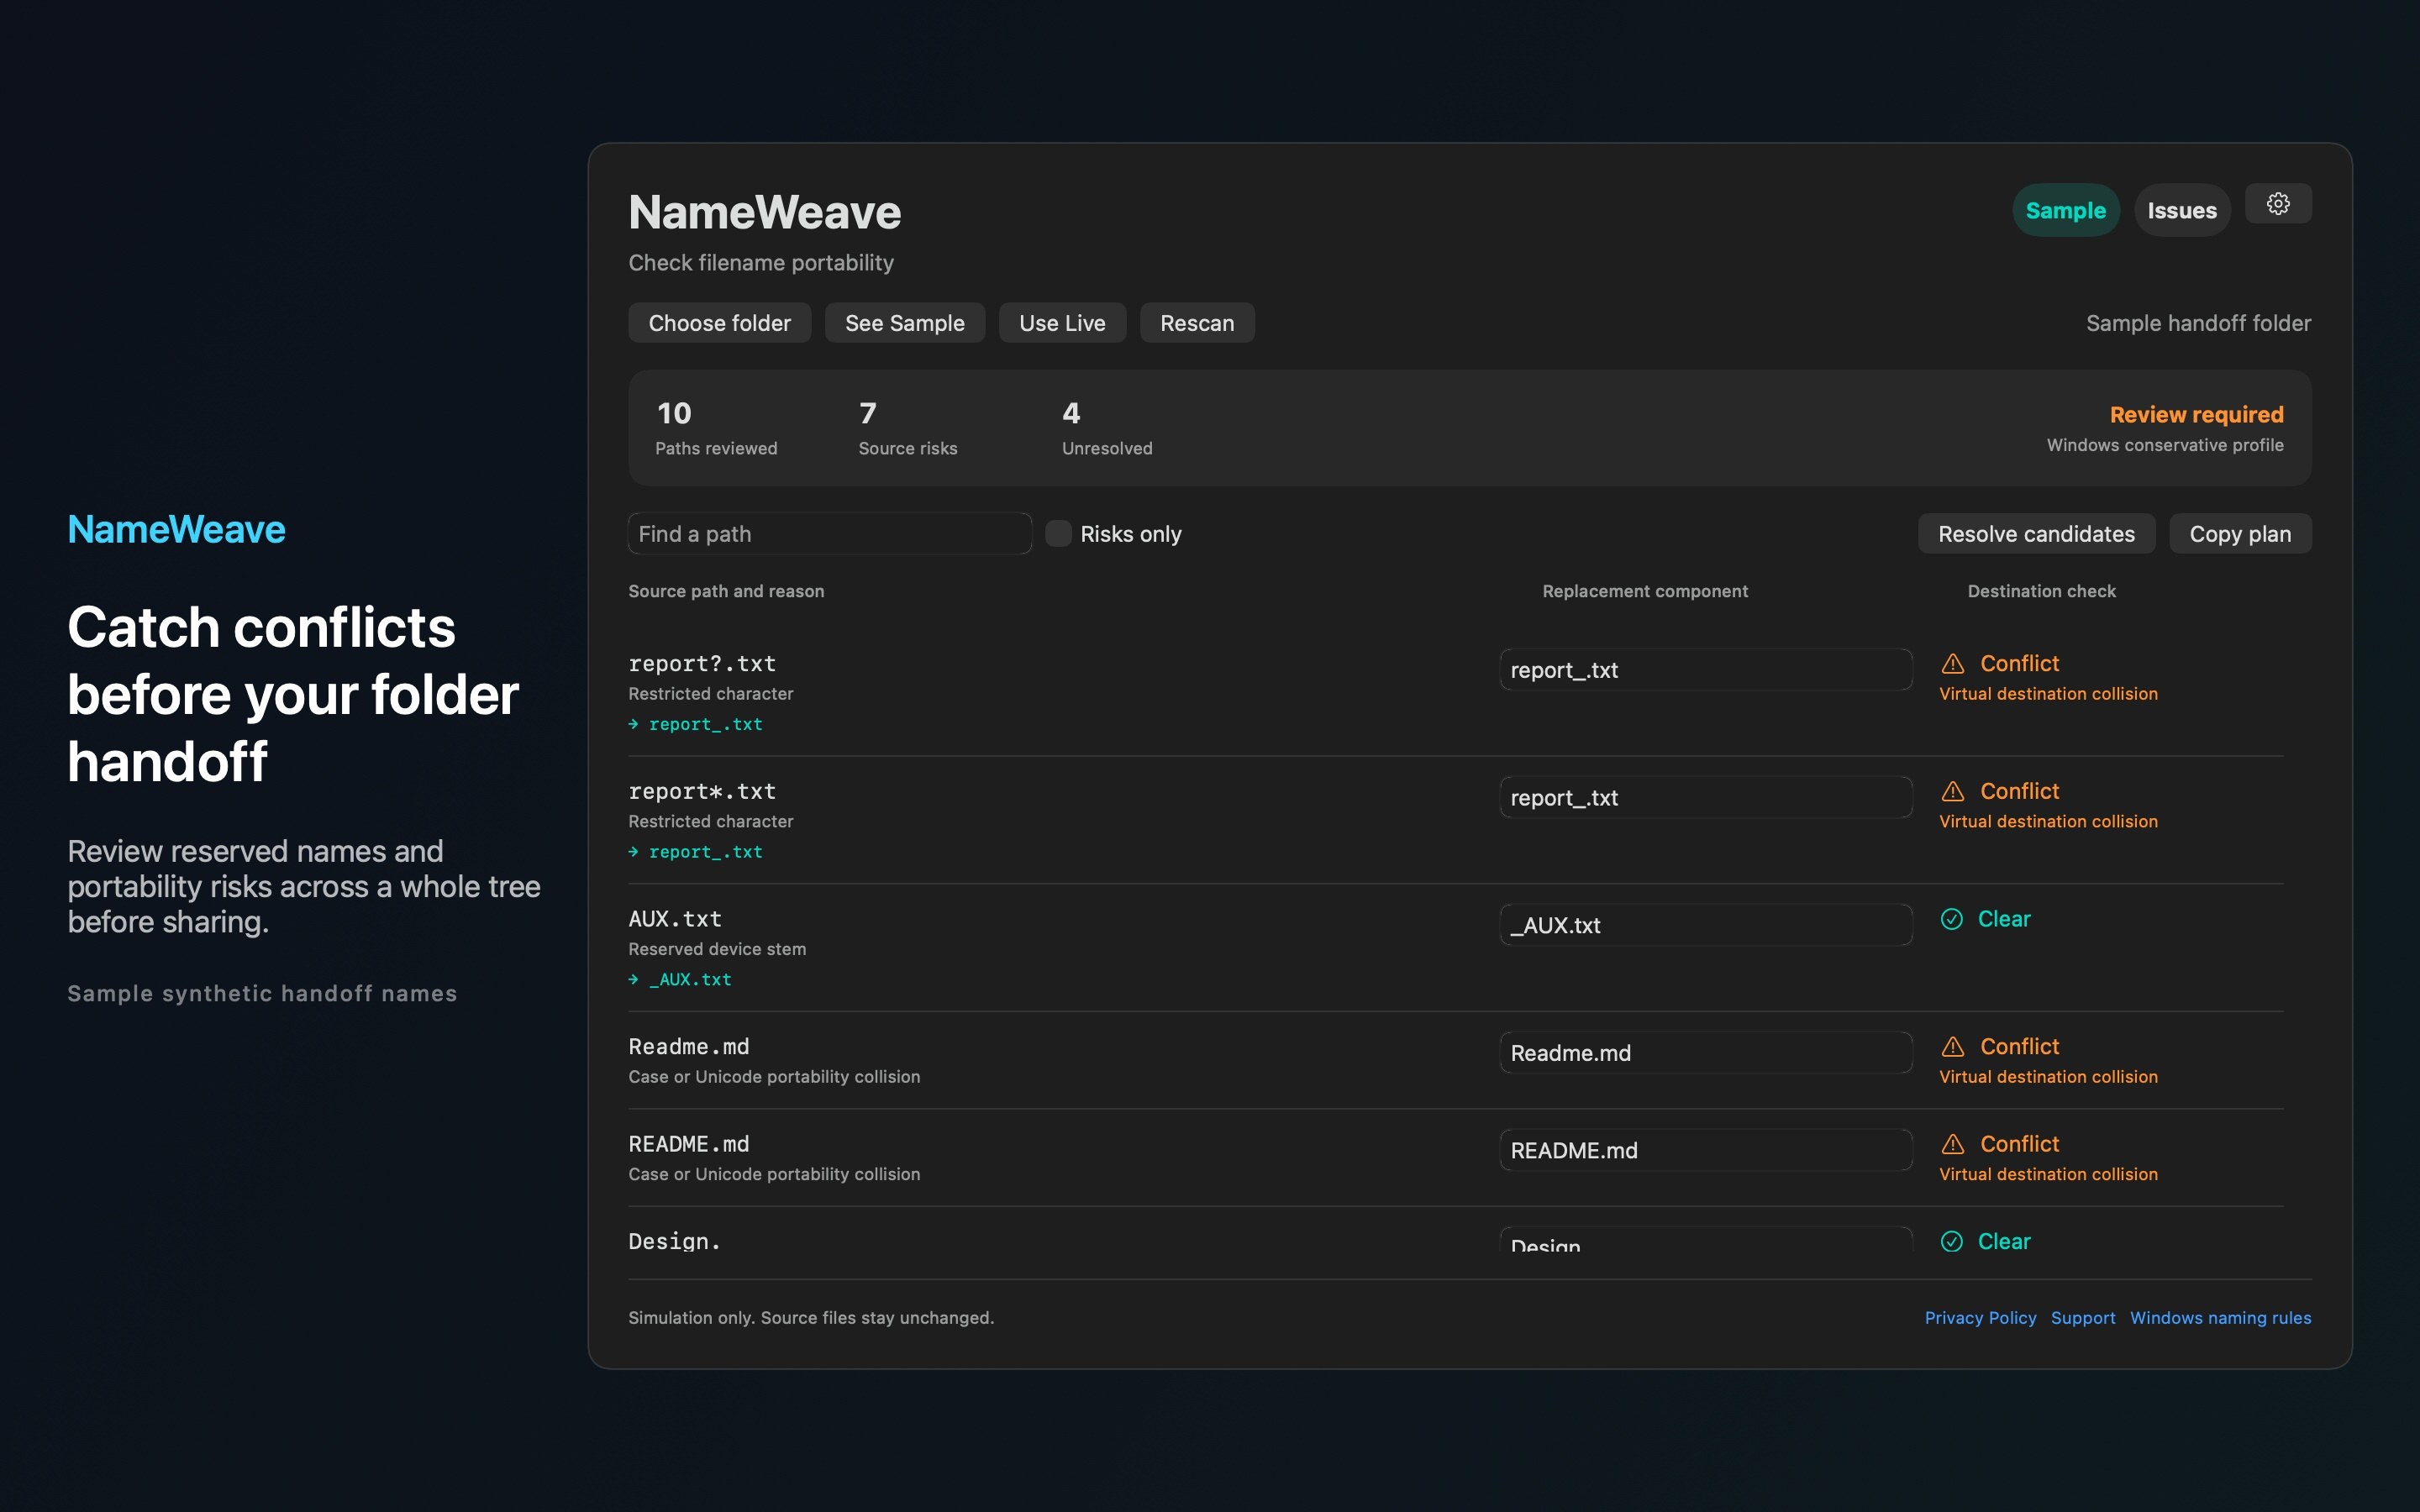Click the Destination check column header
2420x1512 pixels.
pos(2041,591)
